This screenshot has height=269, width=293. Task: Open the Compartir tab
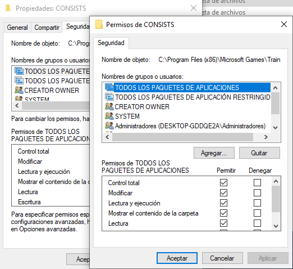tap(47, 28)
